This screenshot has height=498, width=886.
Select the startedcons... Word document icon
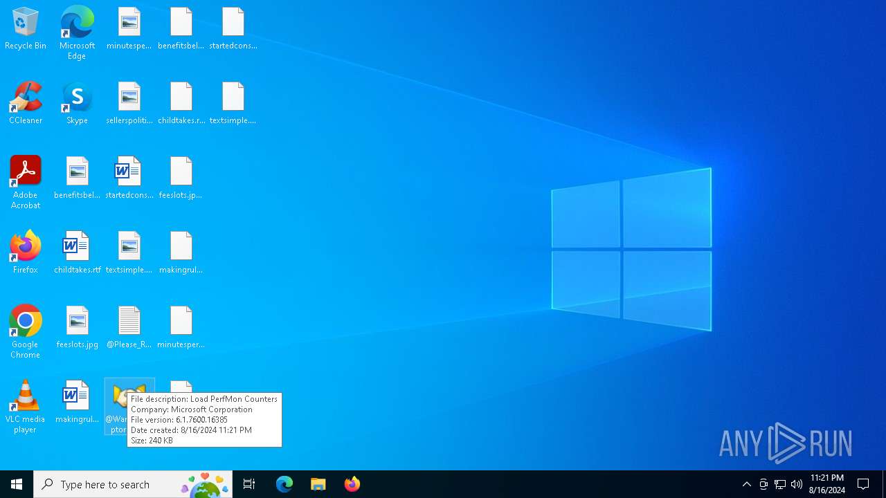point(129,178)
